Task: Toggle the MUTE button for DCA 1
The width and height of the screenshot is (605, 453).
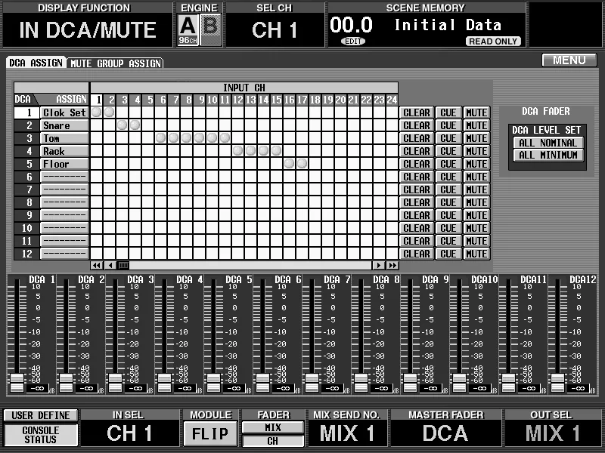Action: click(x=476, y=112)
